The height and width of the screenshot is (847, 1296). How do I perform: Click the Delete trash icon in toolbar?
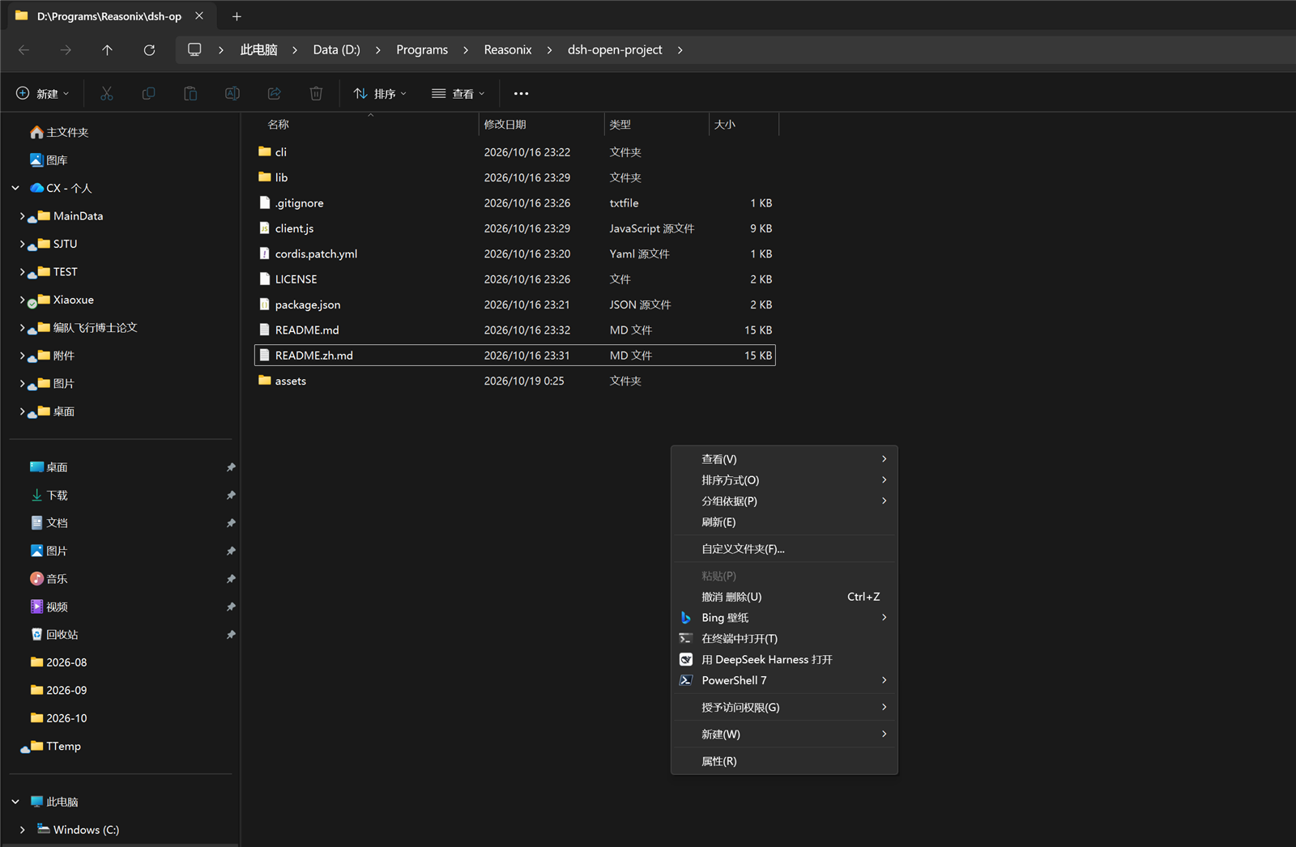[x=316, y=94]
